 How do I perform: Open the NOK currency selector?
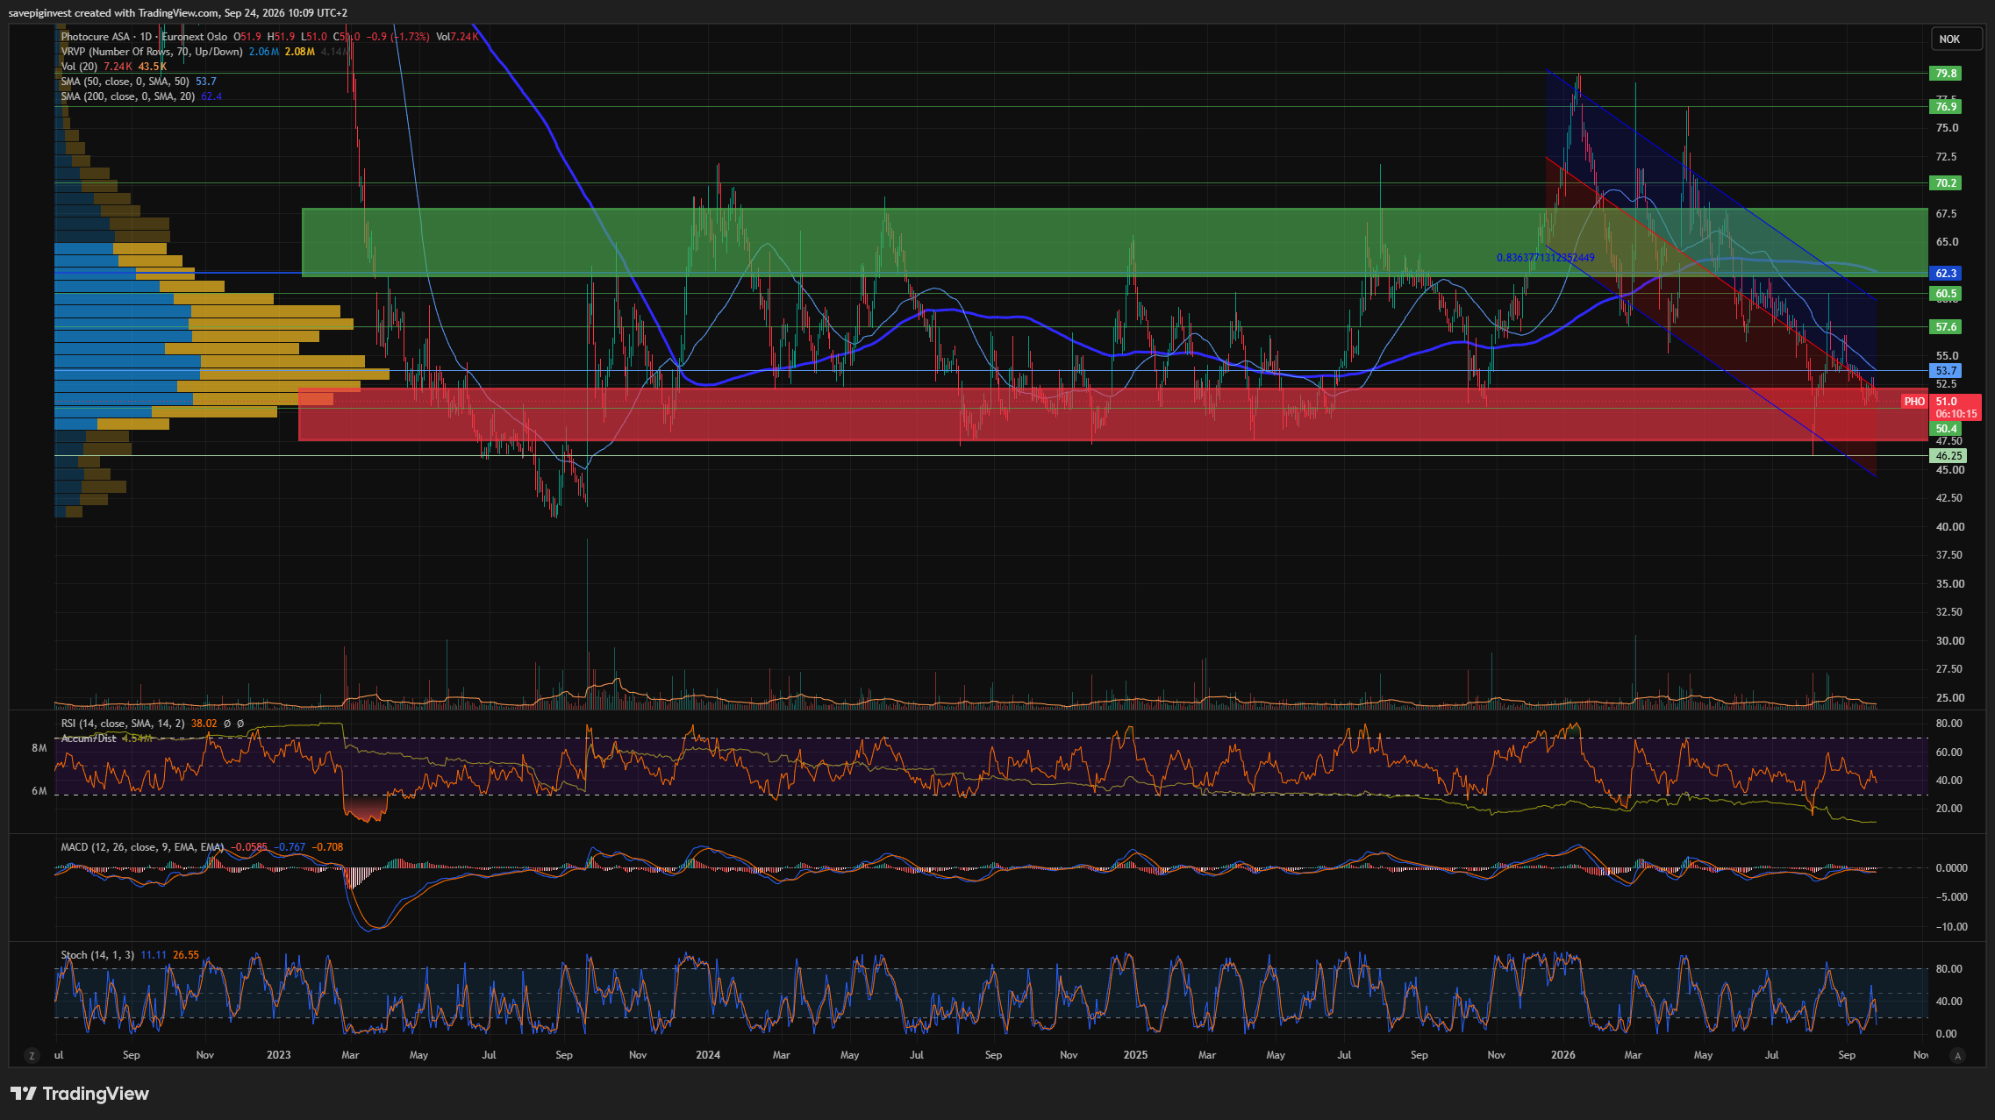coord(1956,39)
